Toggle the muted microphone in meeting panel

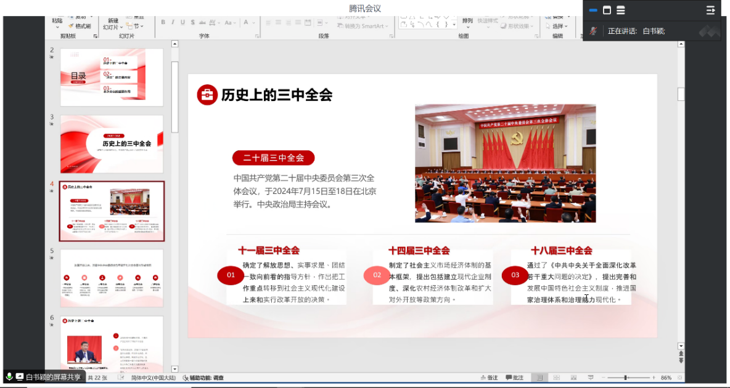tap(593, 31)
